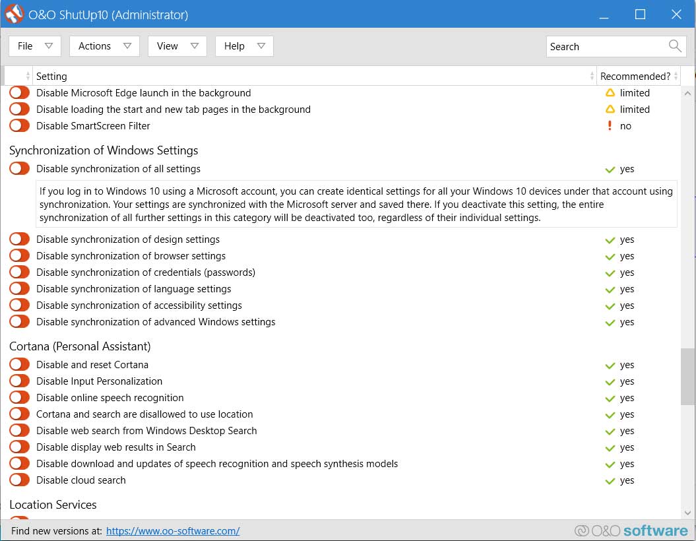Image resolution: width=696 pixels, height=541 pixels.
Task: Click the 'Disable SmartScreen Filter' label
Action: tap(93, 126)
